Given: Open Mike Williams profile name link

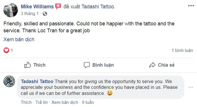Looking at the screenshot, I should (x=37, y=7).
